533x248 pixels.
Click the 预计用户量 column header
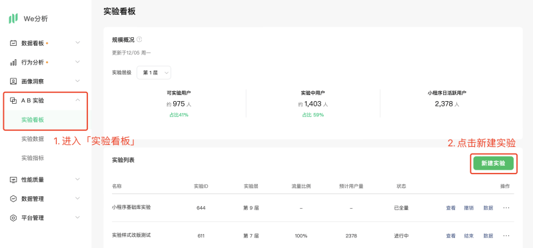(x=351, y=186)
